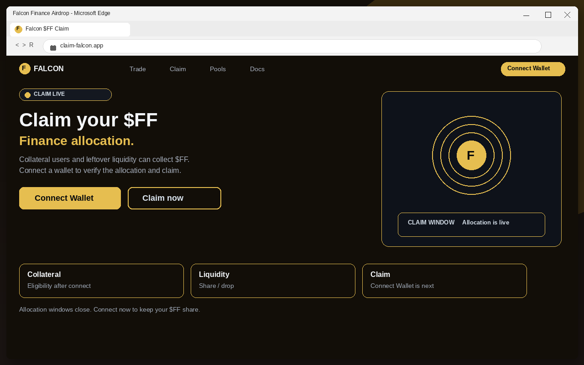
Task: Select the Falcon $FF Claim browser tab
Action: click(70, 29)
